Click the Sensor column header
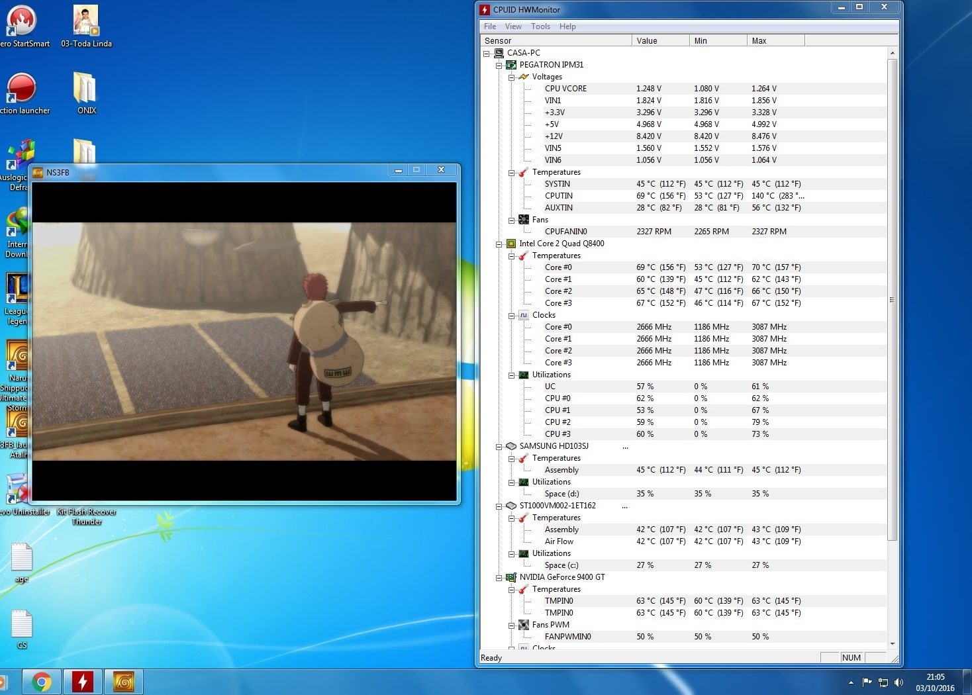The width and height of the screenshot is (972, 695). point(556,40)
